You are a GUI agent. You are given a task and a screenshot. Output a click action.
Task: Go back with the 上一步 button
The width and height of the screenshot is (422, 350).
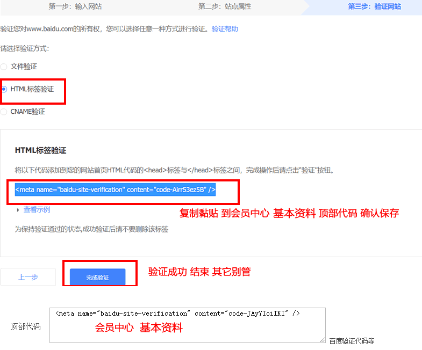click(28, 277)
